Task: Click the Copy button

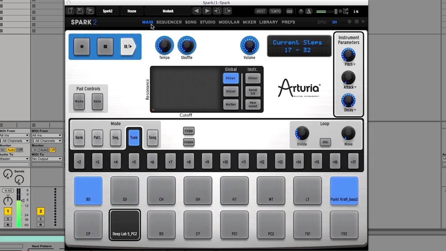Action: 189,131
